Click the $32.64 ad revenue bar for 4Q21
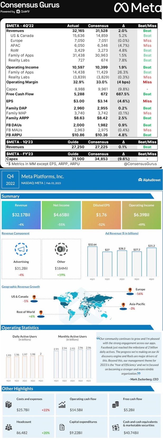163x441 pixels. [92, 262]
